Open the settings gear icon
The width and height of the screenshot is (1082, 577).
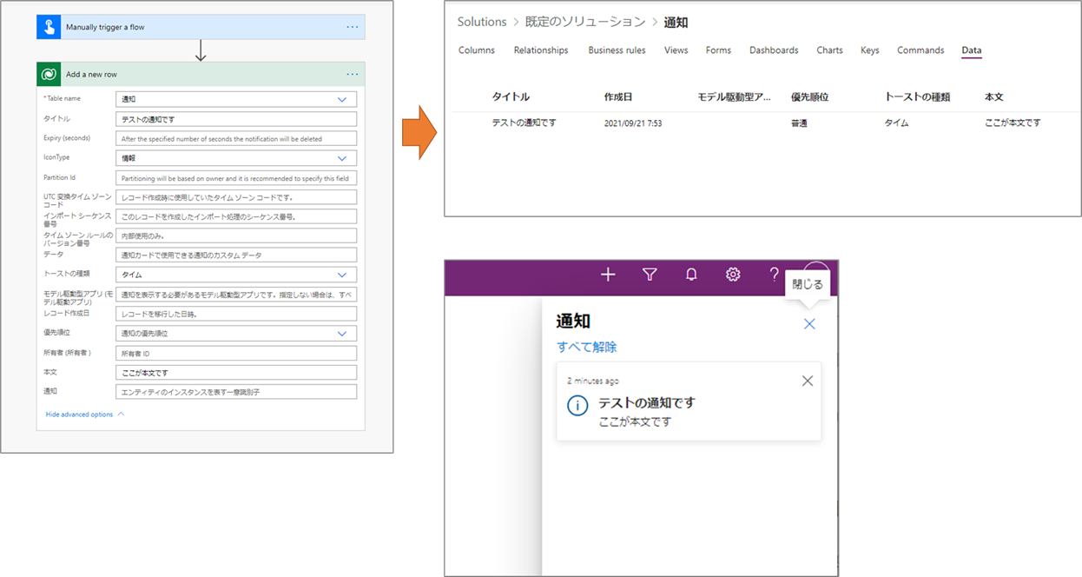pyautogui.click(x=733, y=275)
